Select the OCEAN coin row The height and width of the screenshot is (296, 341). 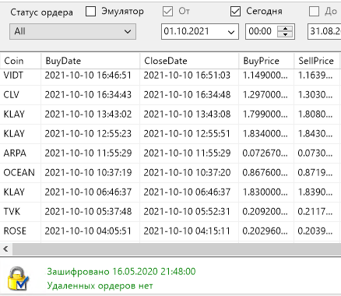click(x=170, y=173)
